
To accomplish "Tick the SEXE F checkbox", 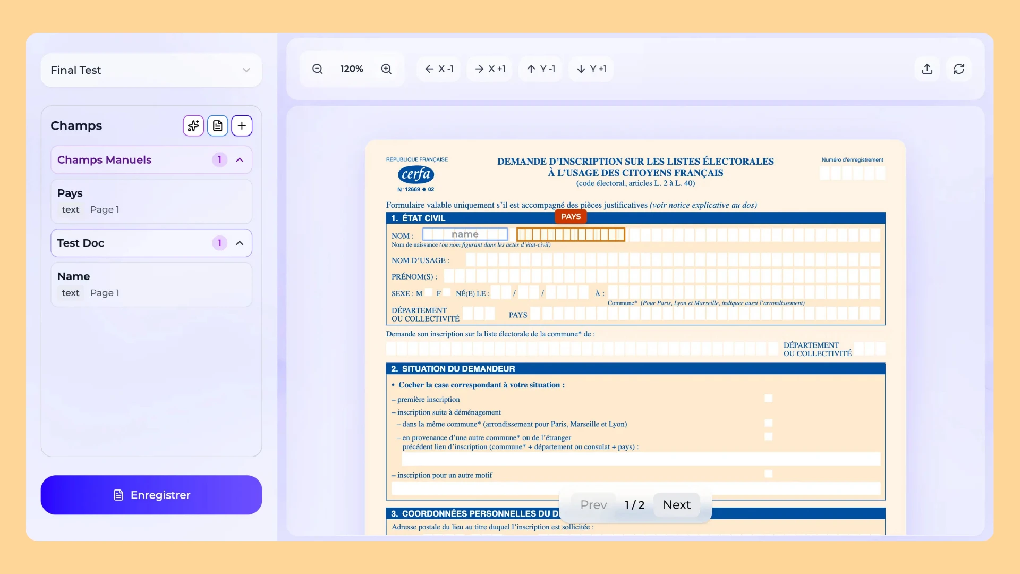I will 447,292.
